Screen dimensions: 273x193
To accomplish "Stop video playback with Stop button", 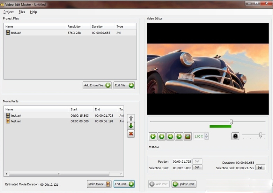I will [162, 136].
